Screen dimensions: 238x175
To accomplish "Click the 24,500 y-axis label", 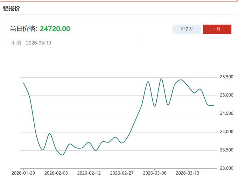I will (x=226, y=113).
